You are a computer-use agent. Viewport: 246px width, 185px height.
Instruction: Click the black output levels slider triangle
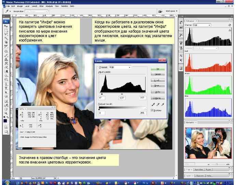pyautogui.click(x=99, y=109)
